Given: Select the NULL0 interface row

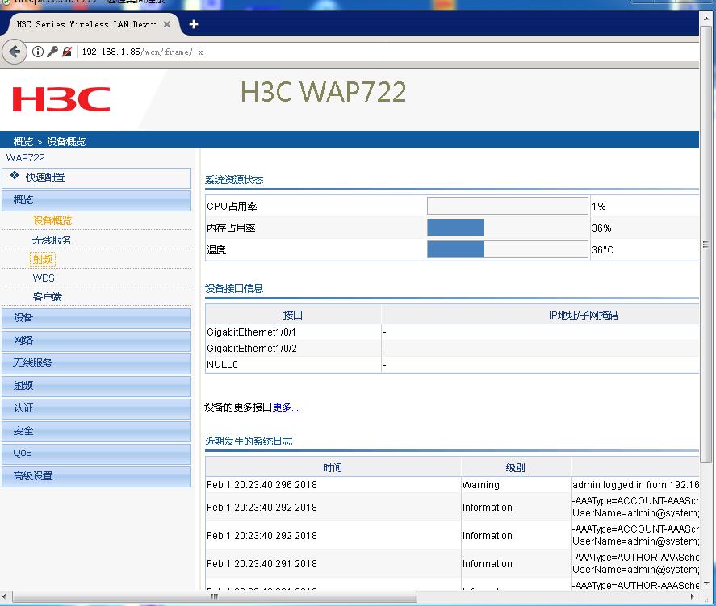Looking at the screenshot, I should [x=452, y=365].
